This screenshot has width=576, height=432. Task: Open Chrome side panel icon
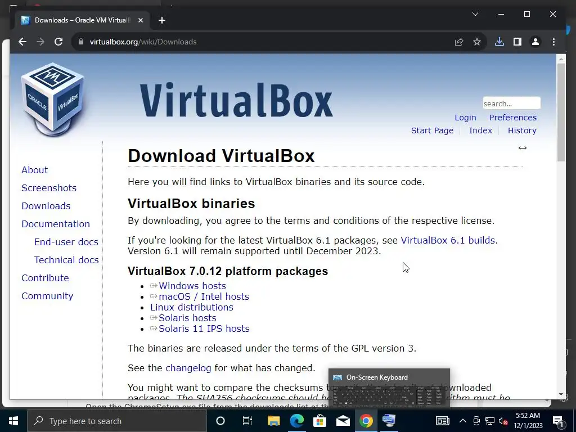[x=517, y=42]
